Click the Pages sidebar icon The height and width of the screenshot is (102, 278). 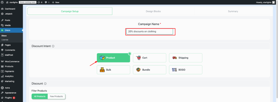pyautogui.click(x=2, y=45)
